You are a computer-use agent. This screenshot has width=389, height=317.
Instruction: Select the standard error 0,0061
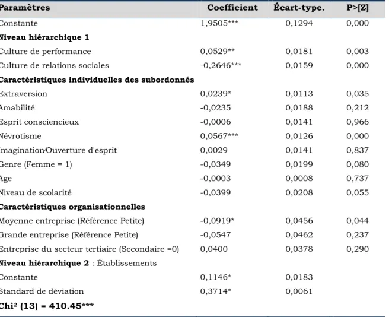click(299, 291)
